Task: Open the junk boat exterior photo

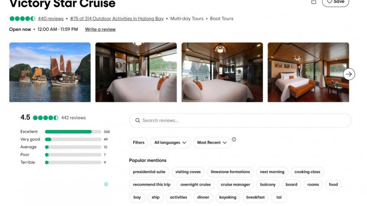Action: 50,72
